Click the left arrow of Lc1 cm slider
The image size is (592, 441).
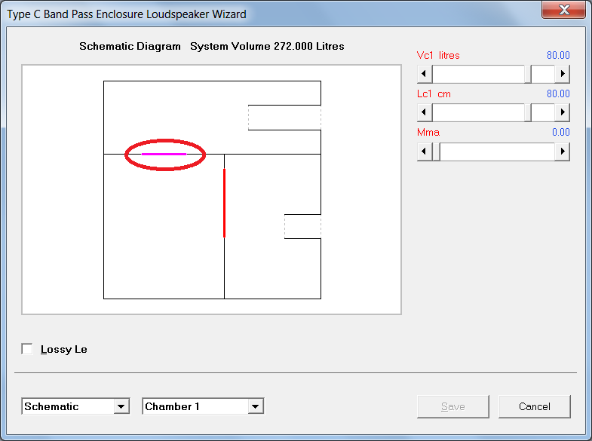click(x=425, y=112)
